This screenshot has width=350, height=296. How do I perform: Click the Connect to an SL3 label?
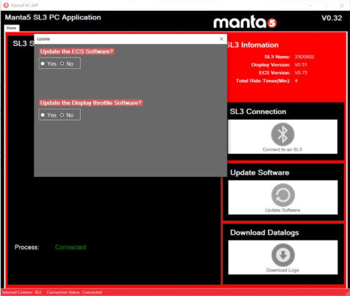[283, 150]
